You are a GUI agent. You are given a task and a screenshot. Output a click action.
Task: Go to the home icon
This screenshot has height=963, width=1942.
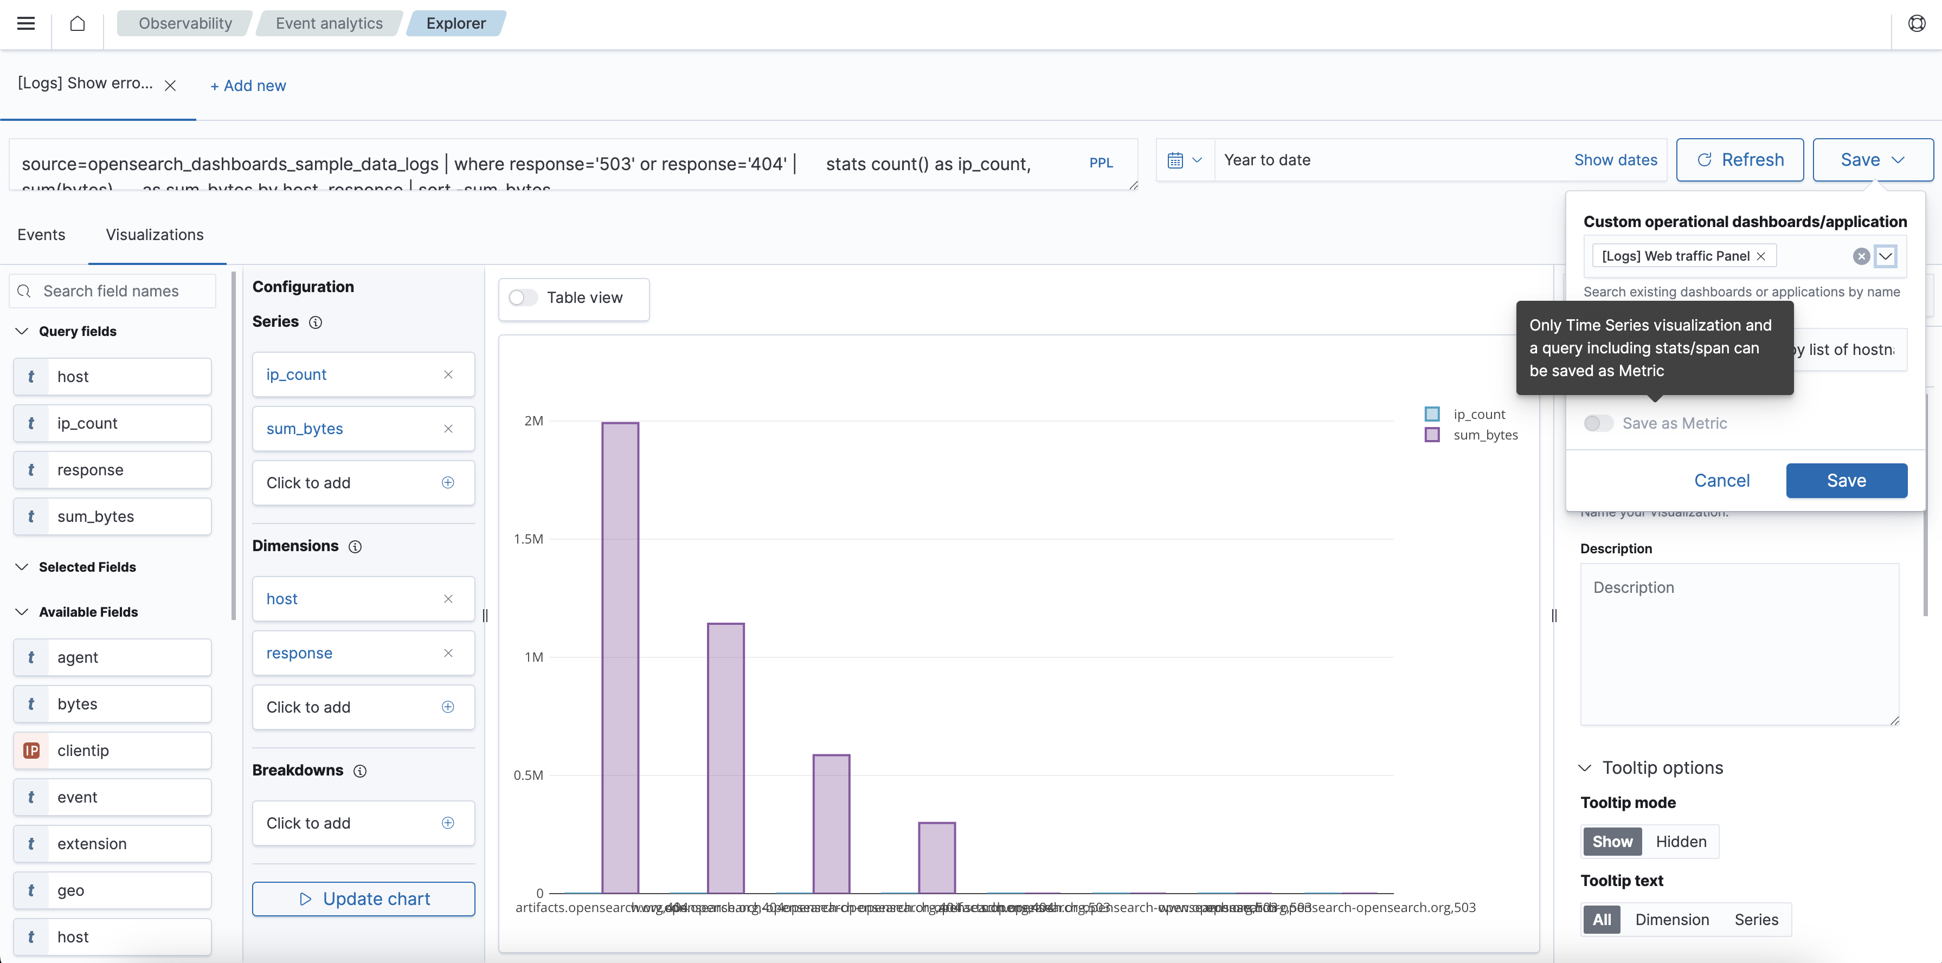click(77, 23)
